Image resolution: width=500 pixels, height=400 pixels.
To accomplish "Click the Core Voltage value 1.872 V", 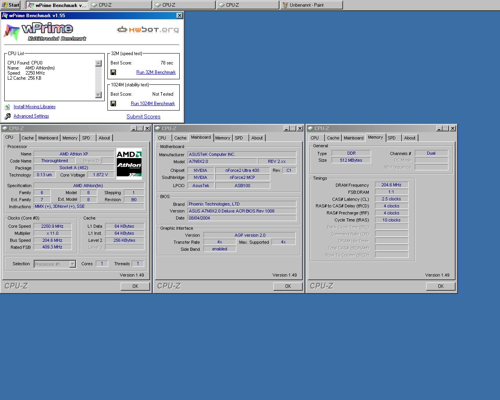I will tap(101, 175).
